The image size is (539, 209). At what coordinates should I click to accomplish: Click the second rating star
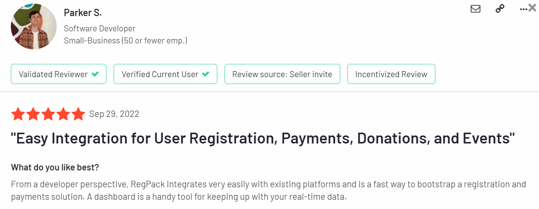point(33,114)
